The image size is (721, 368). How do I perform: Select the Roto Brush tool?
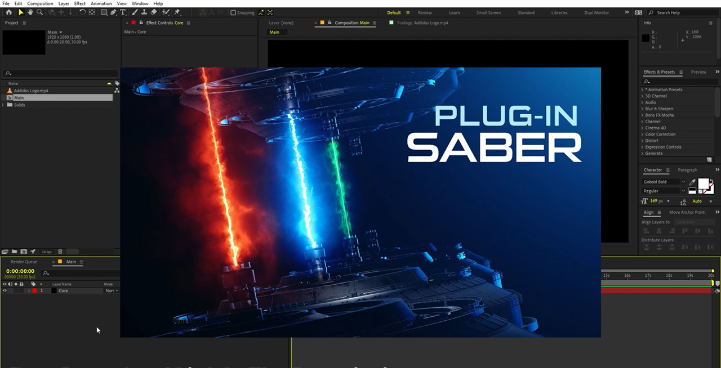(166, 12)
